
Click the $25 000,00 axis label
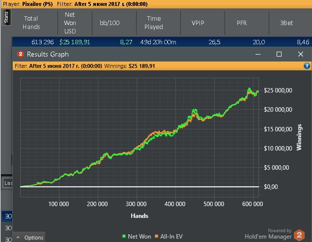278,90
